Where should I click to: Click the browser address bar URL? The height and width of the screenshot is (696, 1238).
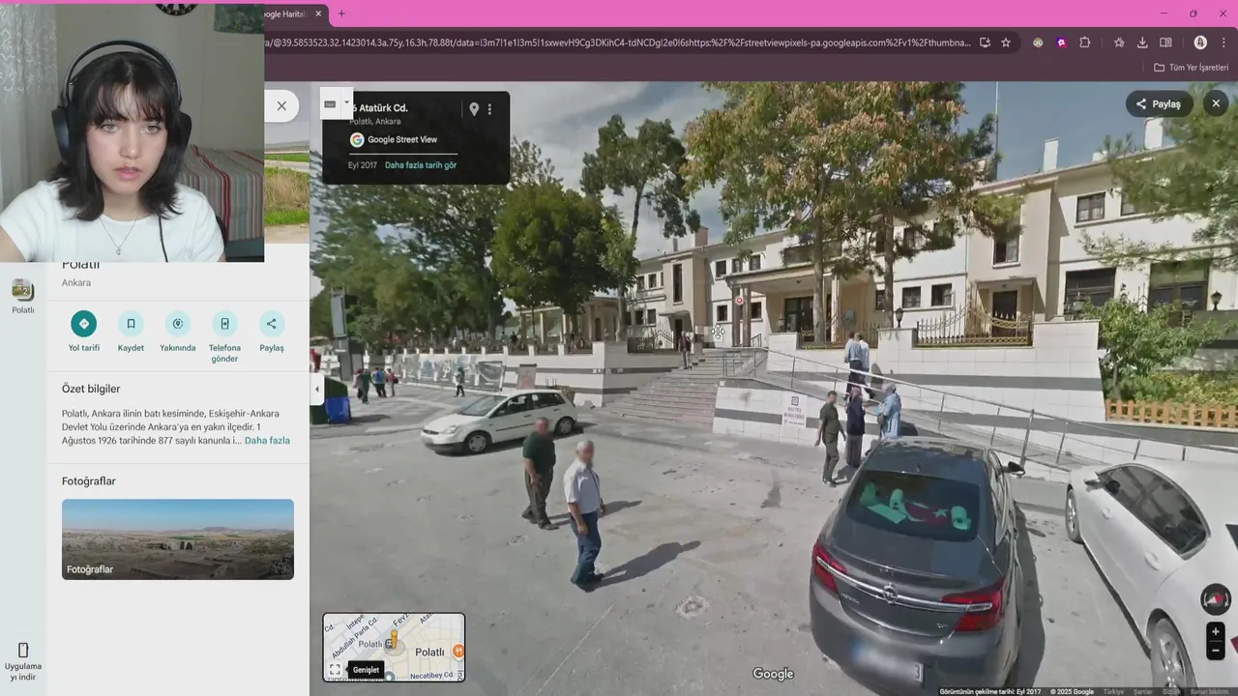616,43
